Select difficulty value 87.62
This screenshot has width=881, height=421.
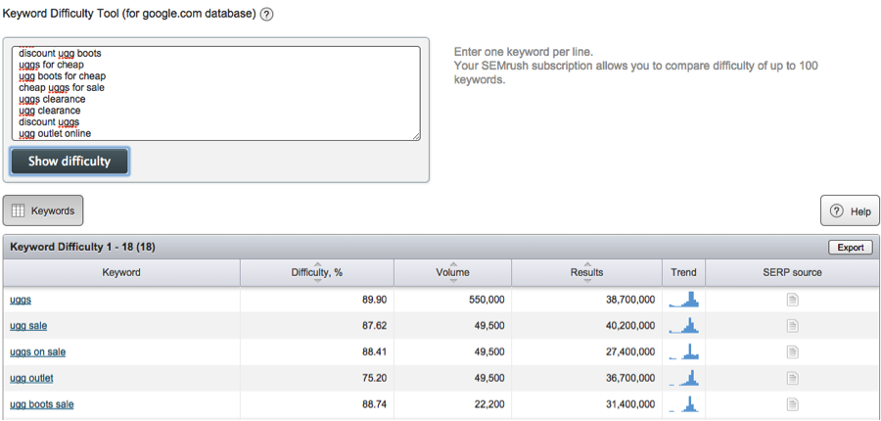[x=374, y=326]
